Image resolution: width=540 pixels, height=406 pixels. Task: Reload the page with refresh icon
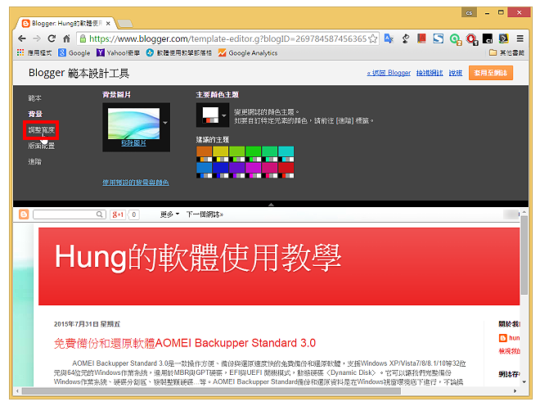click(x=52, y=38)
